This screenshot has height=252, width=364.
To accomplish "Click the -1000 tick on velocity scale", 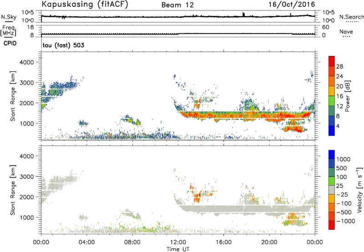I will [x=346, y=221].
